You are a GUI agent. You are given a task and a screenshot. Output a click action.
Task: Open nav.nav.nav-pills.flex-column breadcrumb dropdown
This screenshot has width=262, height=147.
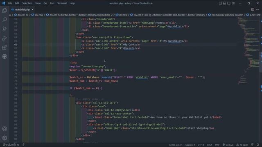227,15
